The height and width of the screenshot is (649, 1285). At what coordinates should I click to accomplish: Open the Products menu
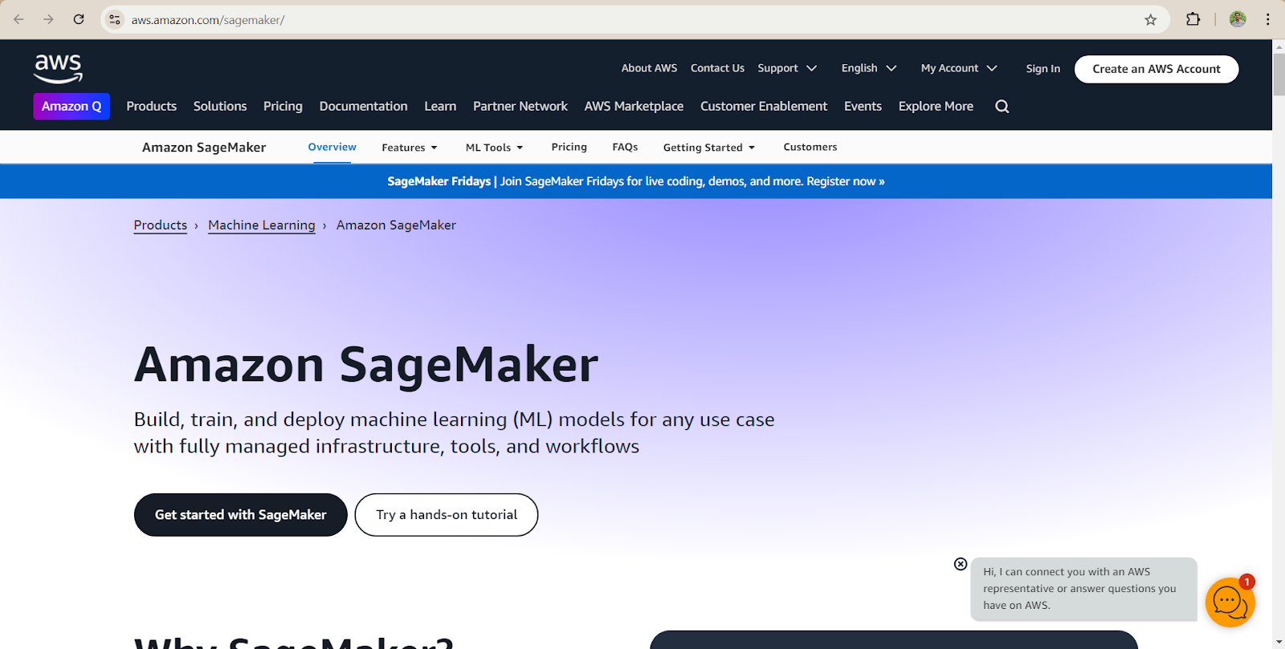pos(151,106)
